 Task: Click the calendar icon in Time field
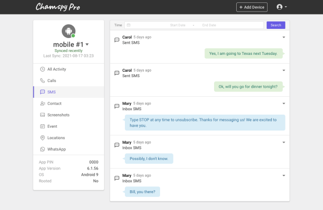click(x=129, y=25)
